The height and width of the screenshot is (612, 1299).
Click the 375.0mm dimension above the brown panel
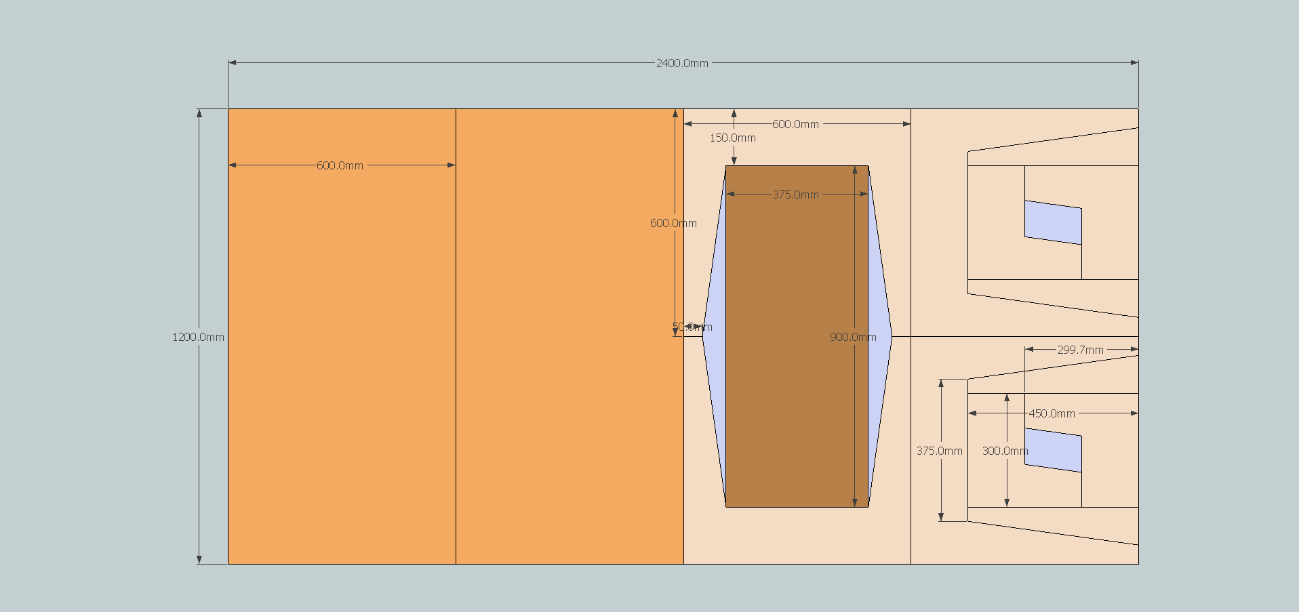click(x=797, y=195)
